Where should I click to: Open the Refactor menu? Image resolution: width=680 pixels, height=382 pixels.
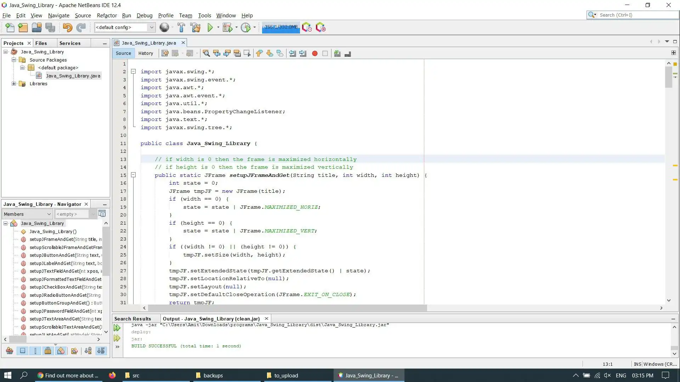(x=107, y=16)
